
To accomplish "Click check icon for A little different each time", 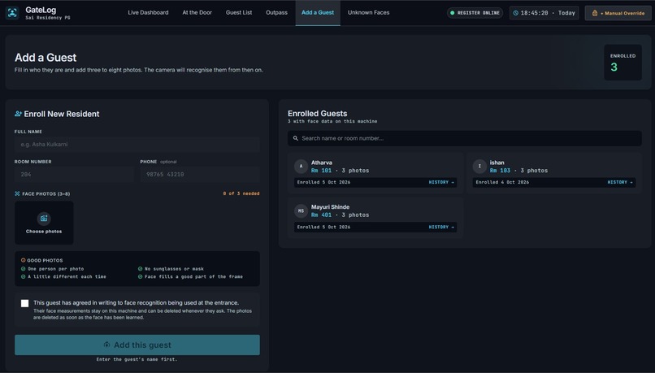I will pos(23,276).
